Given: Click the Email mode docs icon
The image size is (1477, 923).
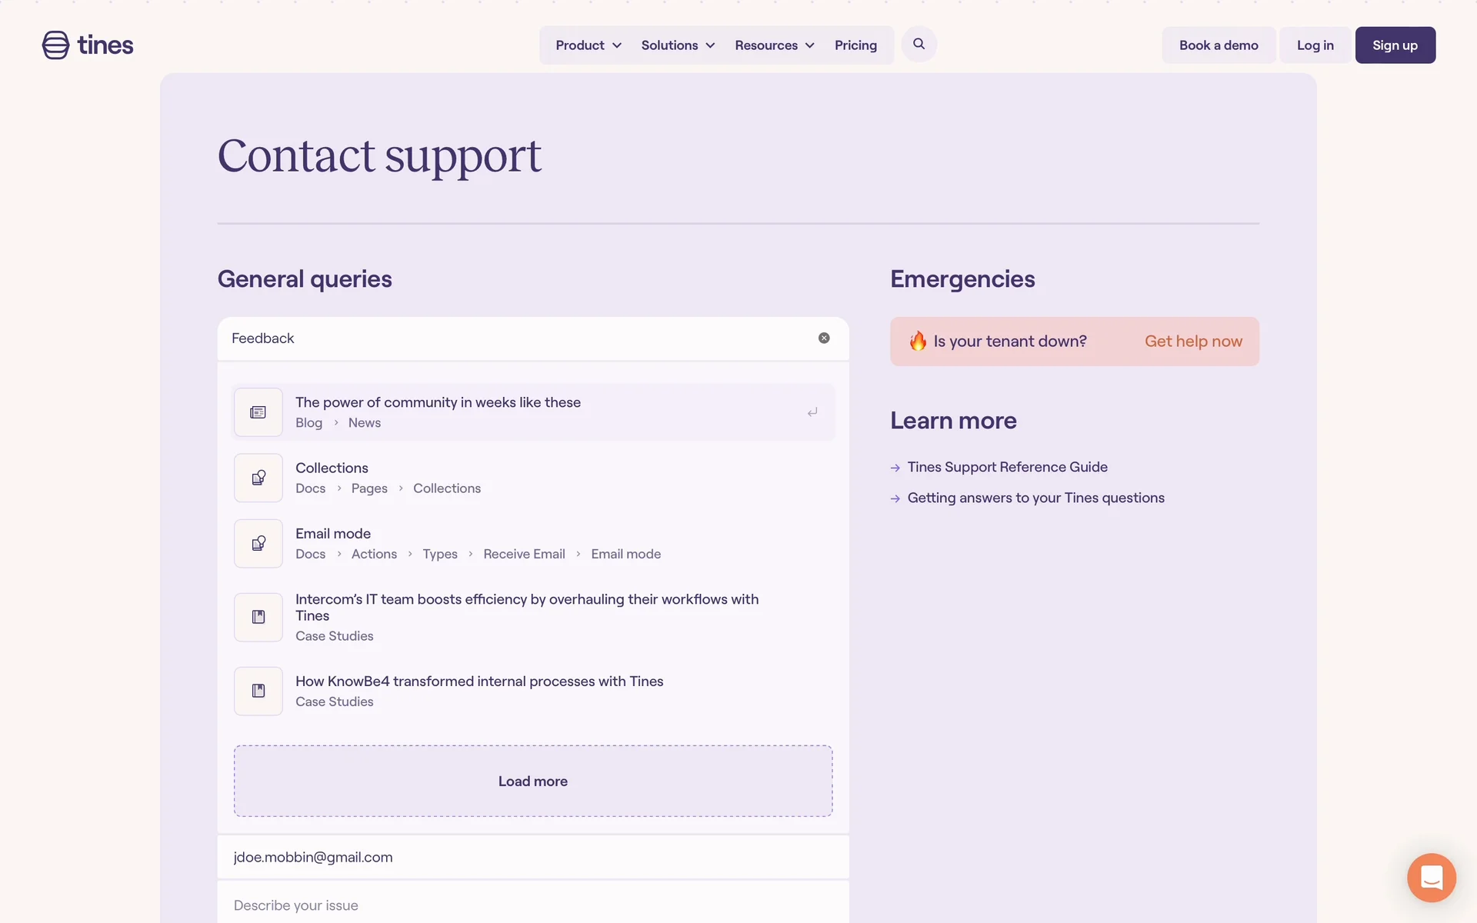Looking at the screenshot, I should coord(258,544).
